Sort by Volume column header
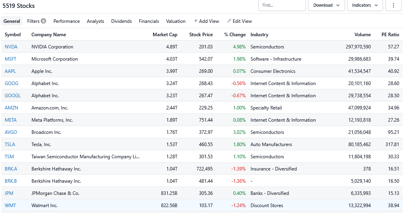This screenshot has height=213, width=404. tap(363, 35)
